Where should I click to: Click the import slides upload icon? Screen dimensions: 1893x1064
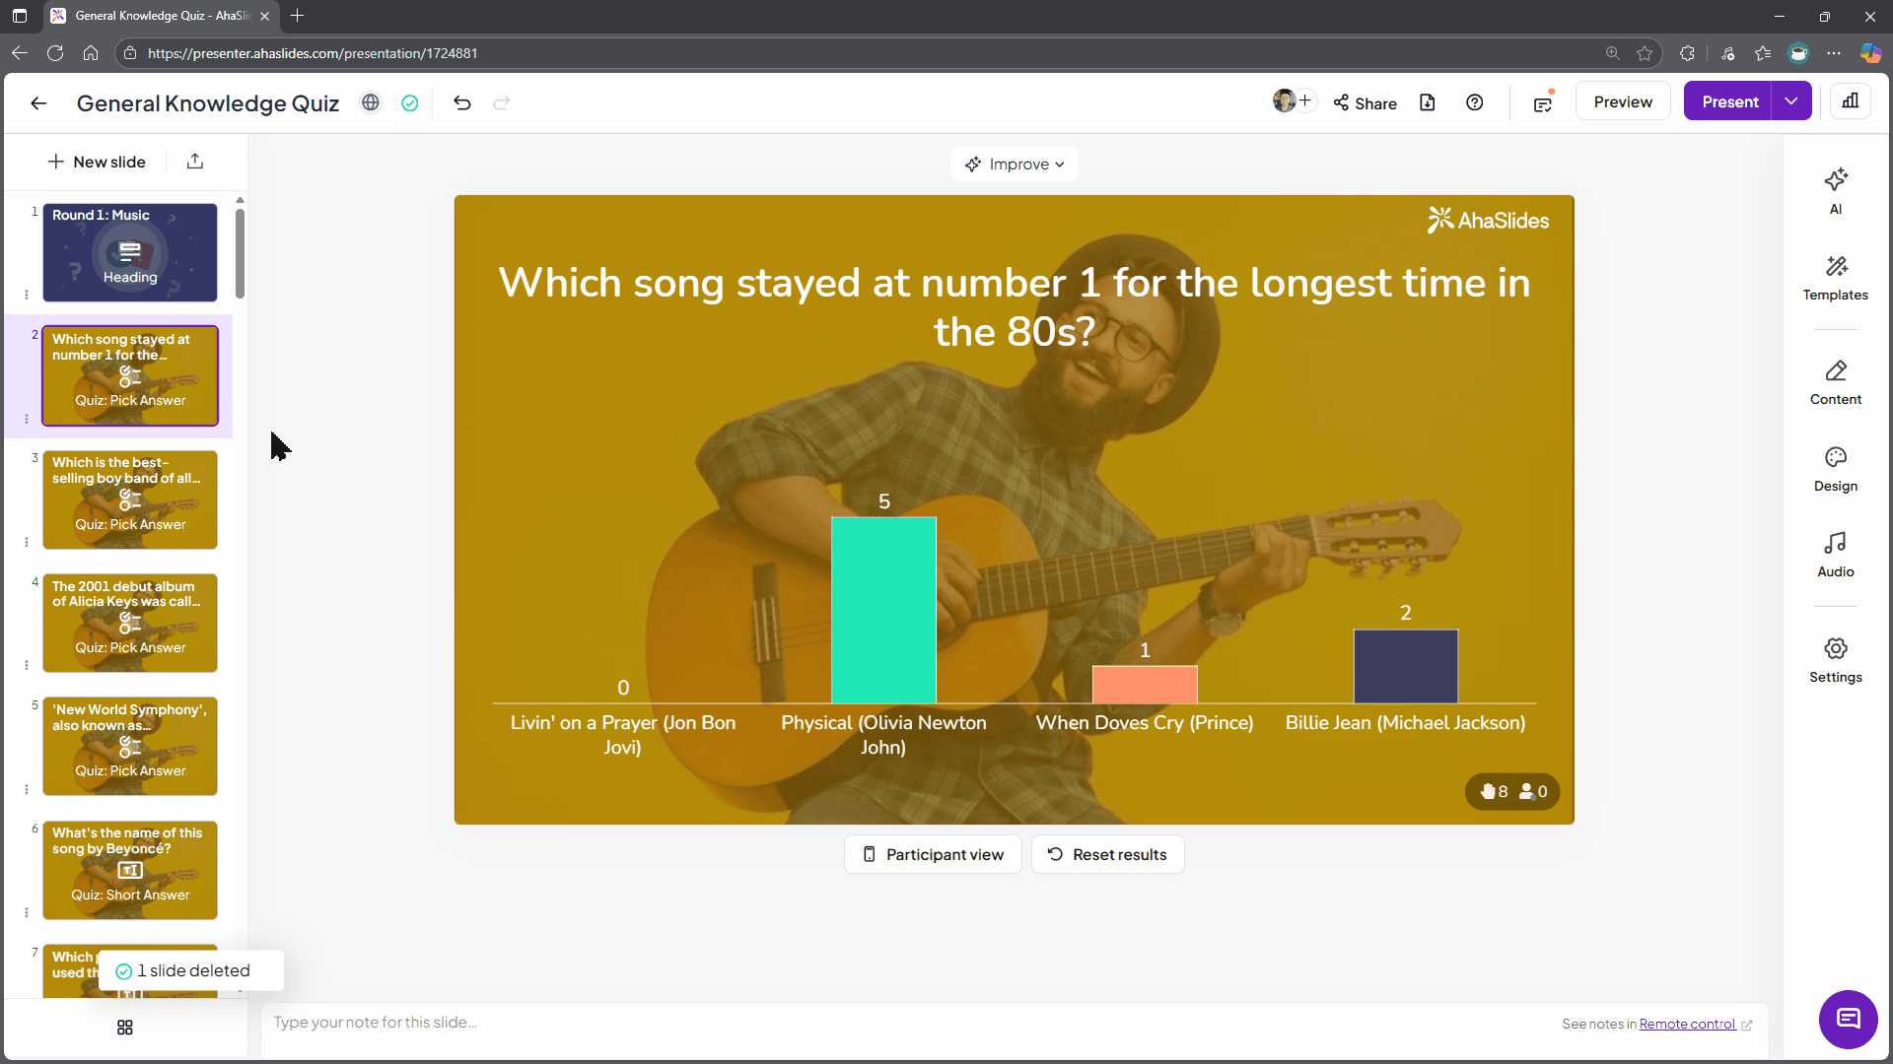click(x=195, y=162)
